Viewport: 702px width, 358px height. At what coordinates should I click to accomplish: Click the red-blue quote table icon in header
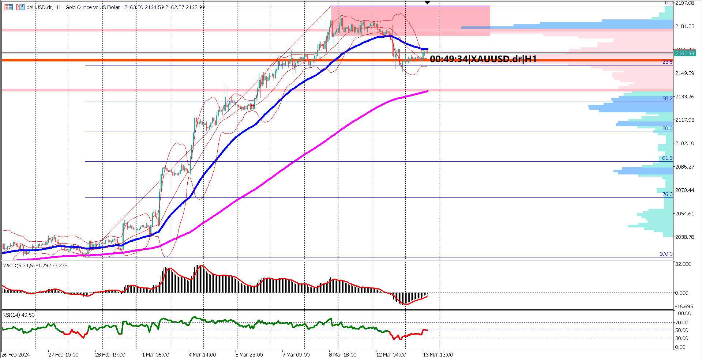[8, 7]
